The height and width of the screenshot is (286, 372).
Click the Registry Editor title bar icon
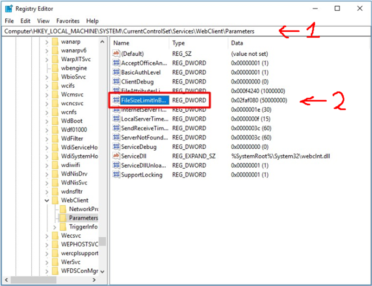(9, 8)
